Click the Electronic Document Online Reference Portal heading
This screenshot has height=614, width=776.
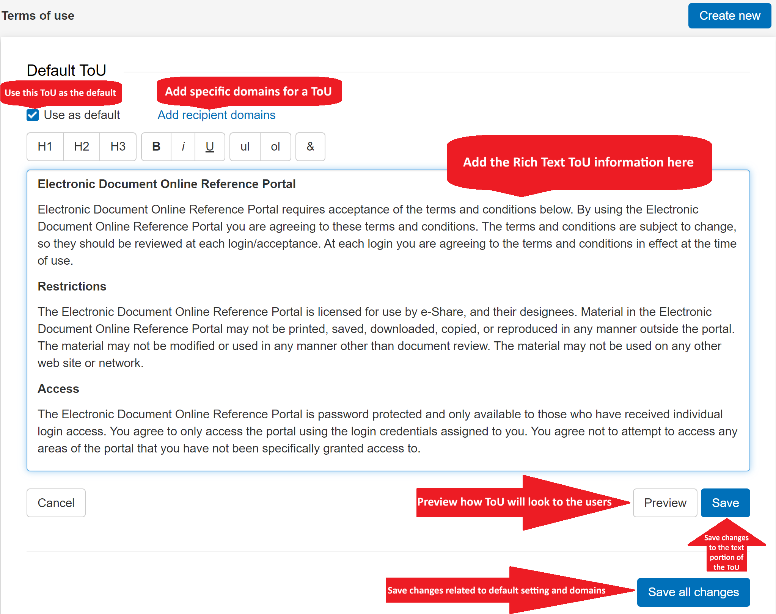coord(167,184)
